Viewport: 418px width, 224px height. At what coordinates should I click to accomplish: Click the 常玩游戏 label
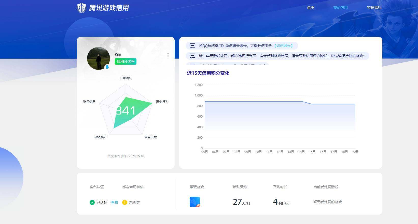point(197,187)
